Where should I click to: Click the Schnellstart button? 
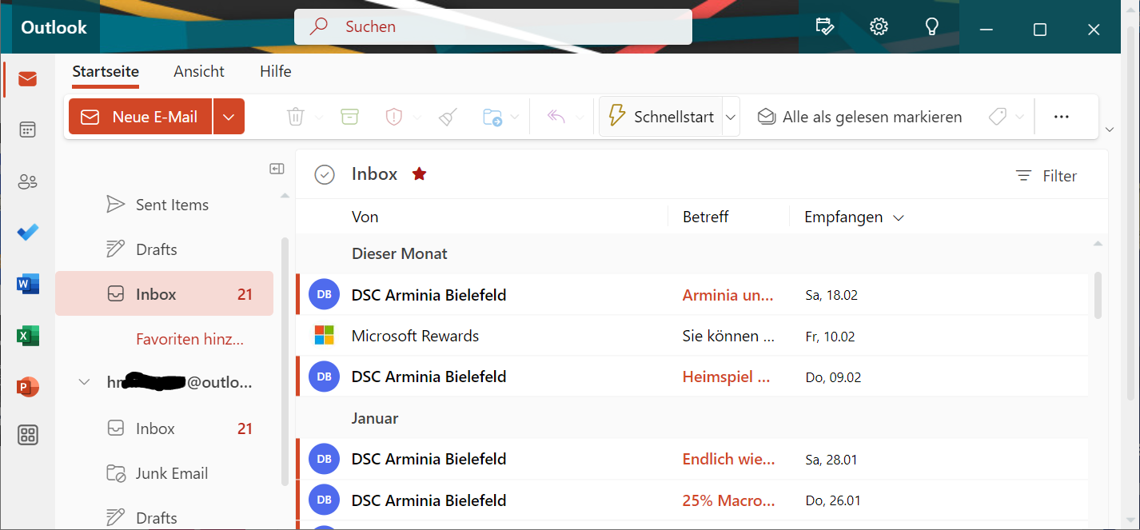coord(660,117)
